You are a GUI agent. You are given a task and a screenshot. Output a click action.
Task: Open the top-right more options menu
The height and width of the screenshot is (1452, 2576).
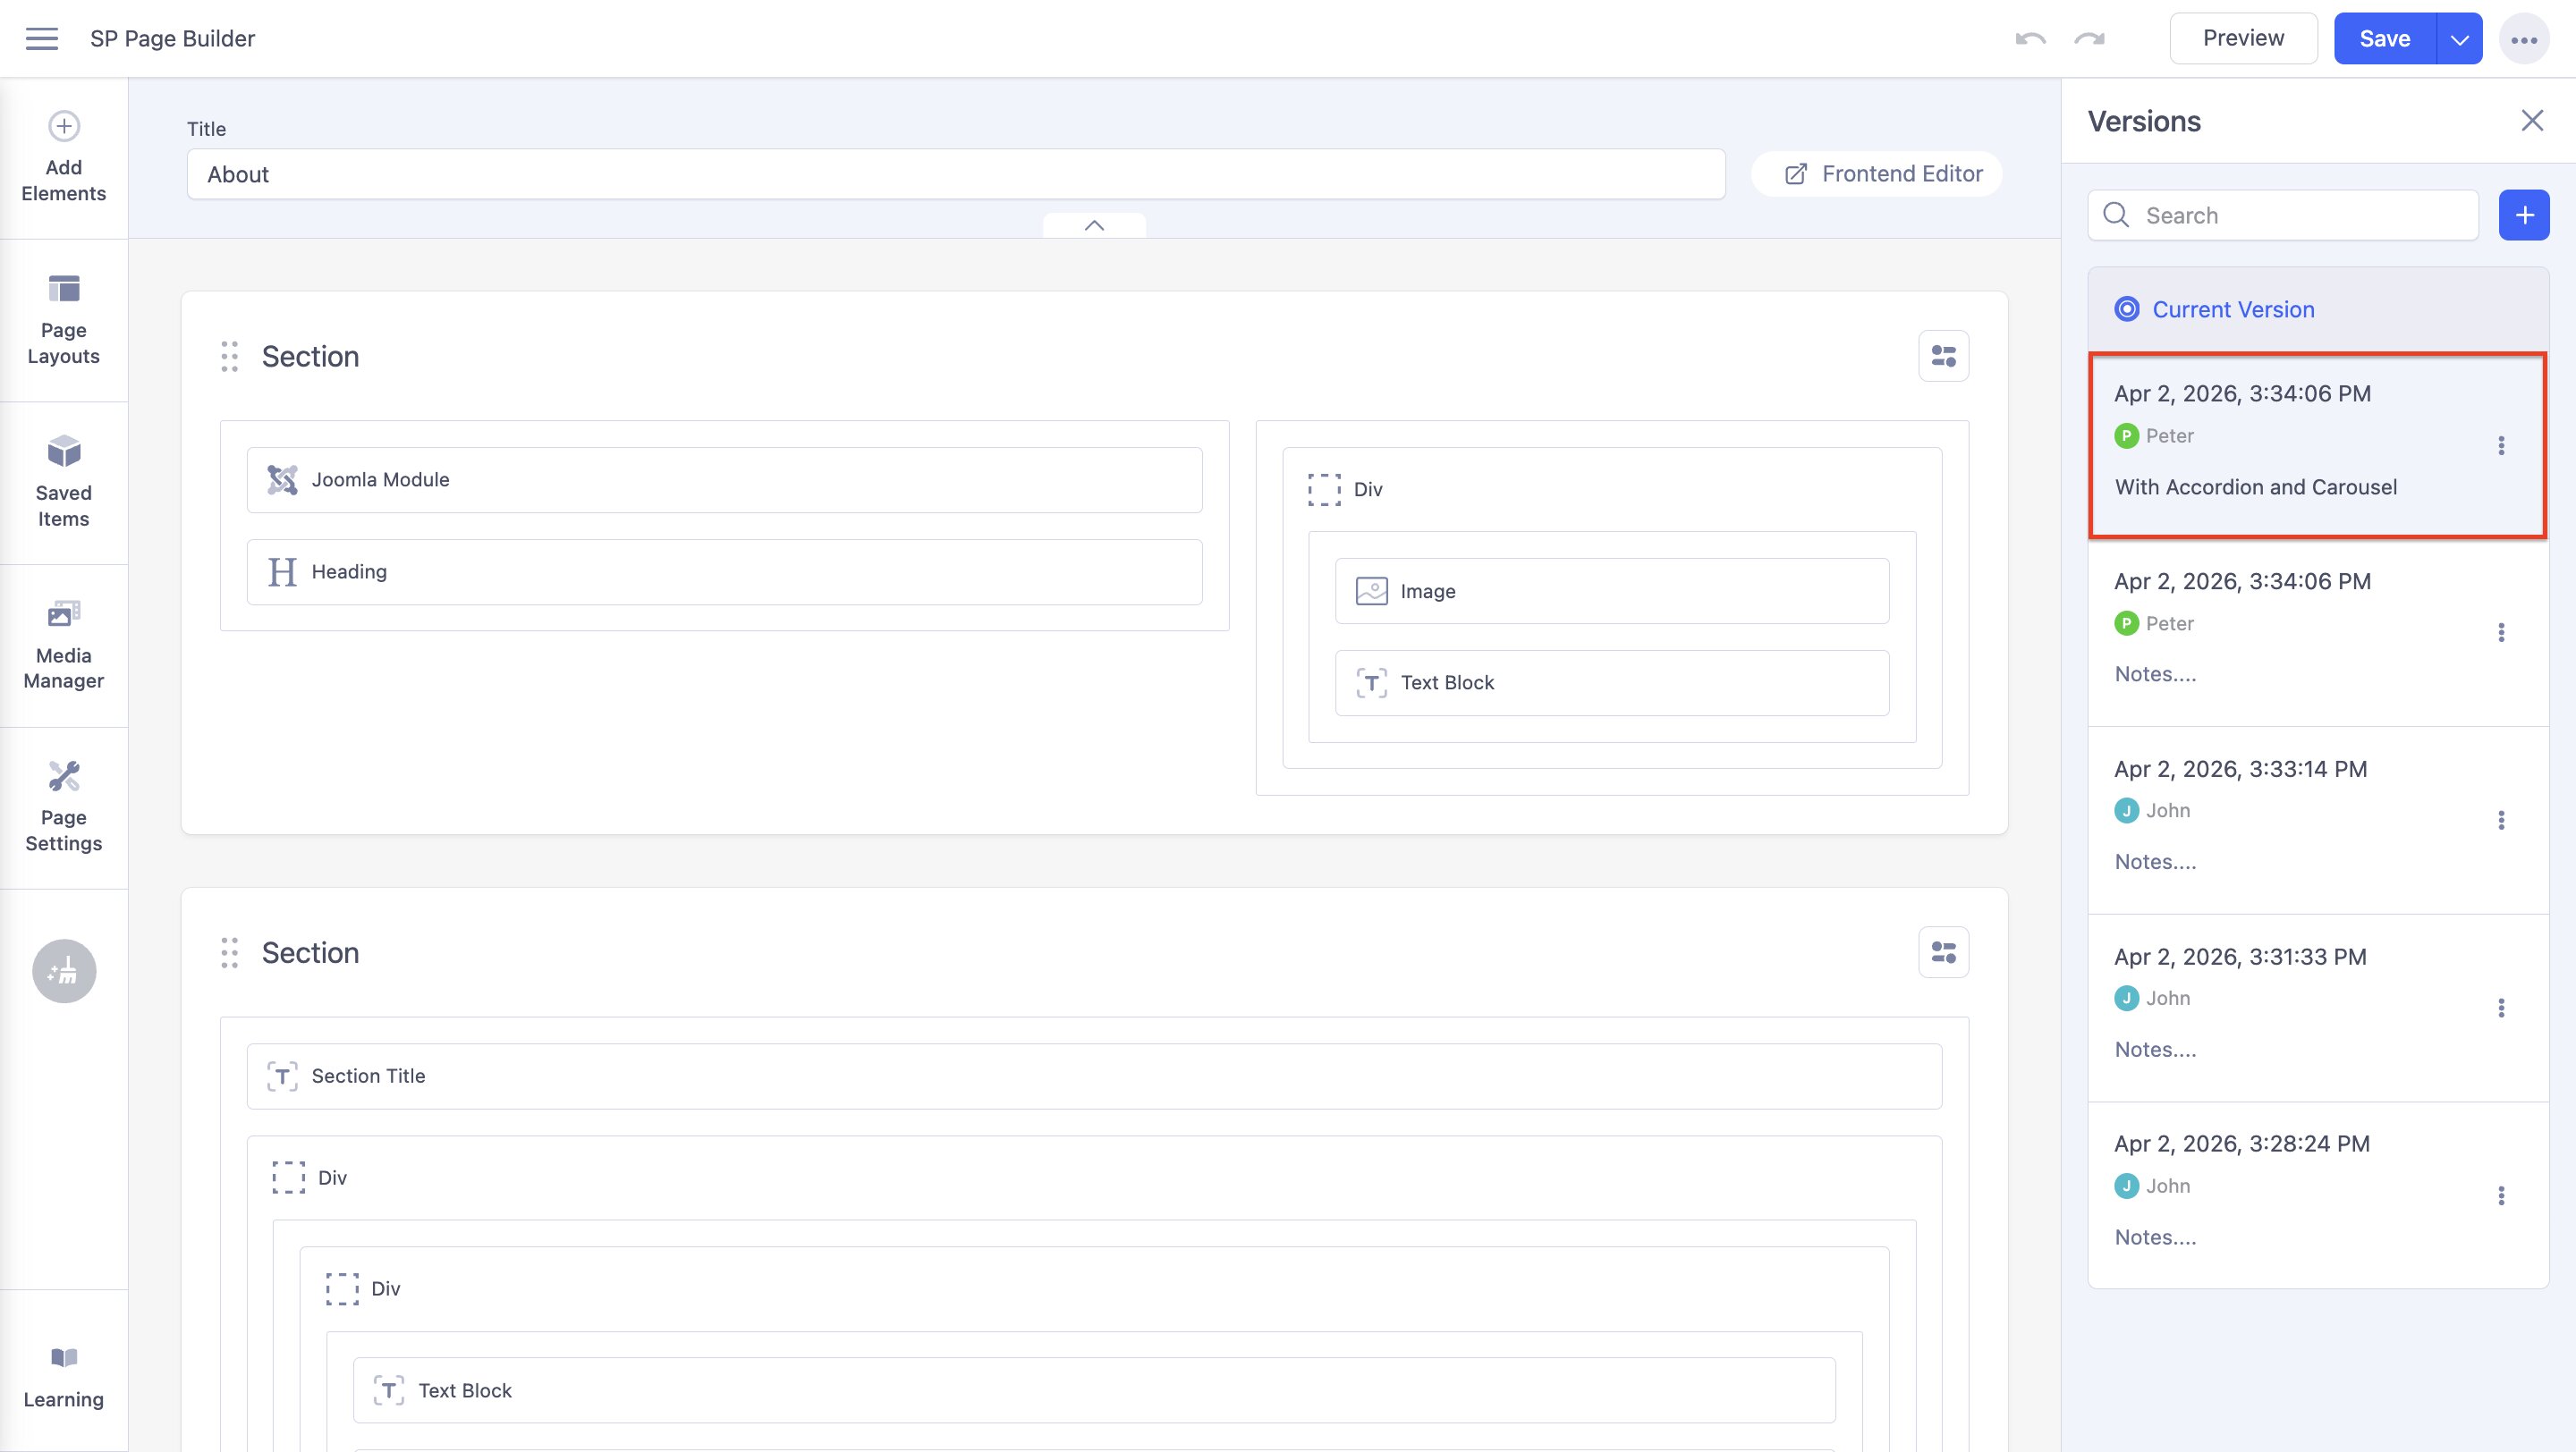tap(2524, 39)
